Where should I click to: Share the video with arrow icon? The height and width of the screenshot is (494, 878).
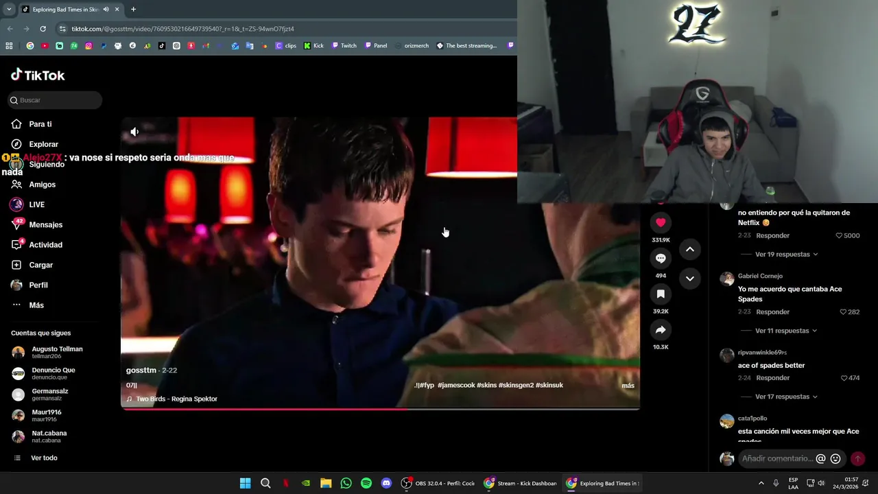point(661,330)
